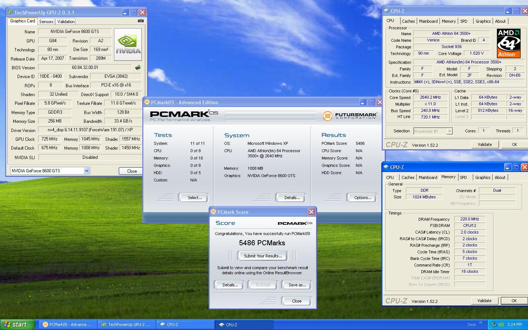The height and width of the screenshot is (330, 528).
Task: Click CPU-Z Package value Socket 939
Action: [451, 47]
